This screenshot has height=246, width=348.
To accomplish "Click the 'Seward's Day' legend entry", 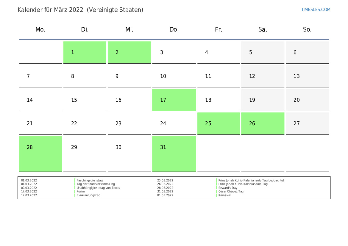I will point(228,188).
